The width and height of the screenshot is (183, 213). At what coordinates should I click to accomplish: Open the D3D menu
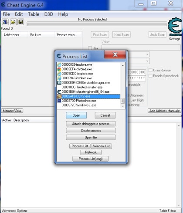[x=49, y=14]
